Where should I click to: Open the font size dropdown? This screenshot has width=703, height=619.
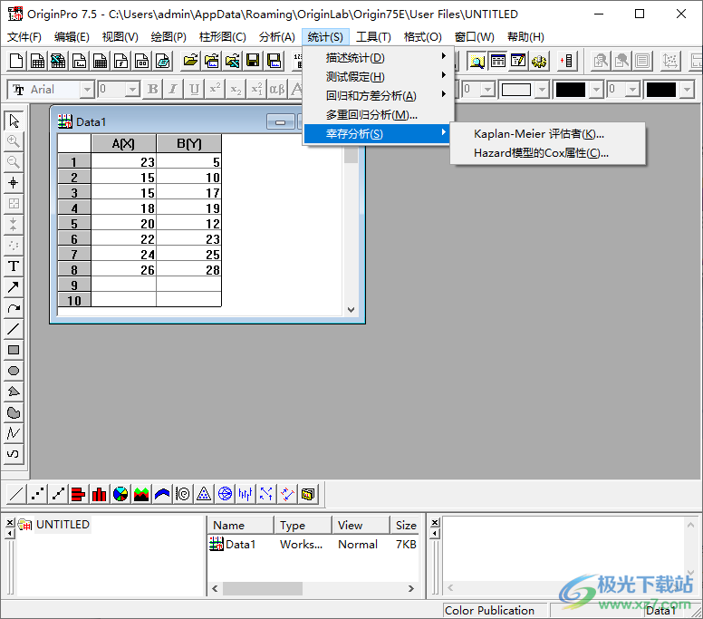click(x=132, y=90)
